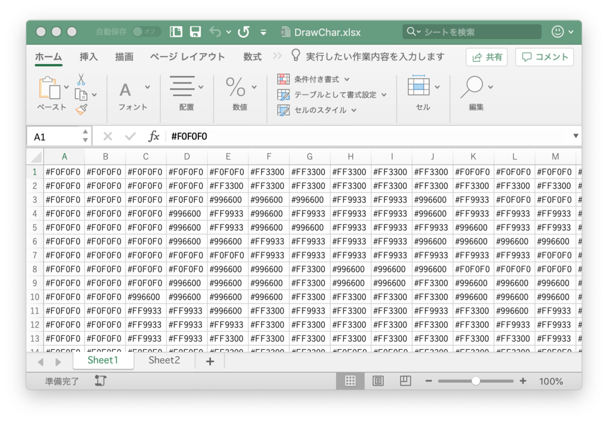Click the Format Painter brush icon

coord(81,110)
